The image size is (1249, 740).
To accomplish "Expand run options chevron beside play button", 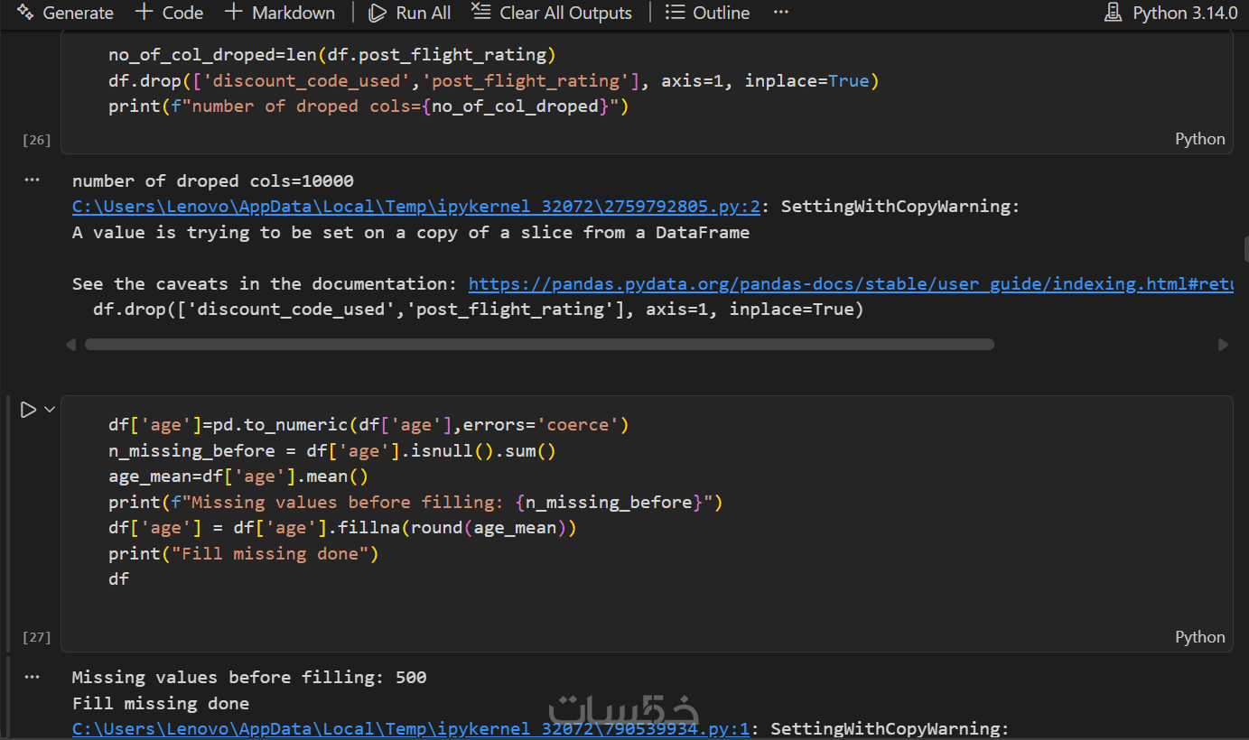I will (50, 410).
